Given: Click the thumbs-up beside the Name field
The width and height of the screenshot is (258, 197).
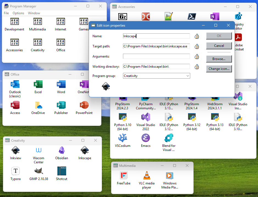Looking at the screenshot, I should (197, 36).
